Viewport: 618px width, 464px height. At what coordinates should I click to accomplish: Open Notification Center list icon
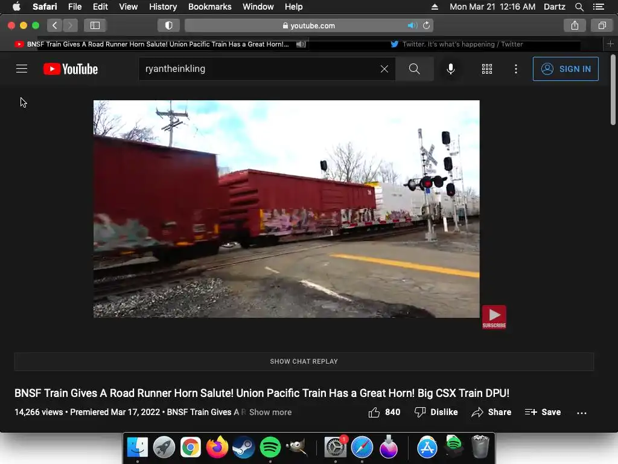pos(598,7)
